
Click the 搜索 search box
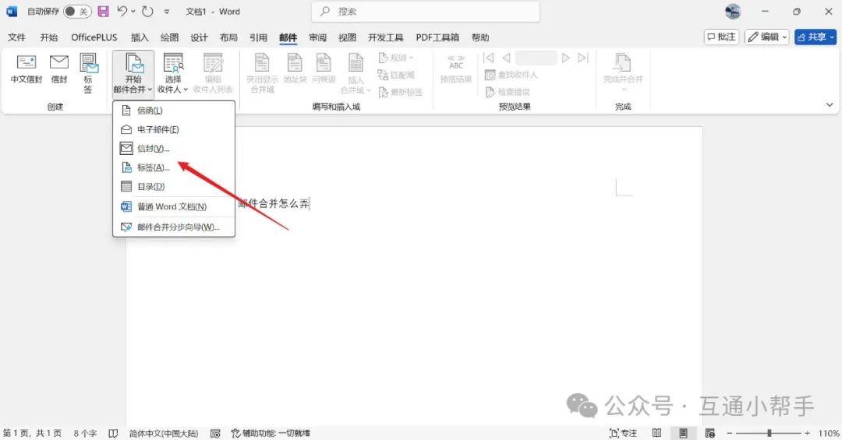tap(426, 11)
